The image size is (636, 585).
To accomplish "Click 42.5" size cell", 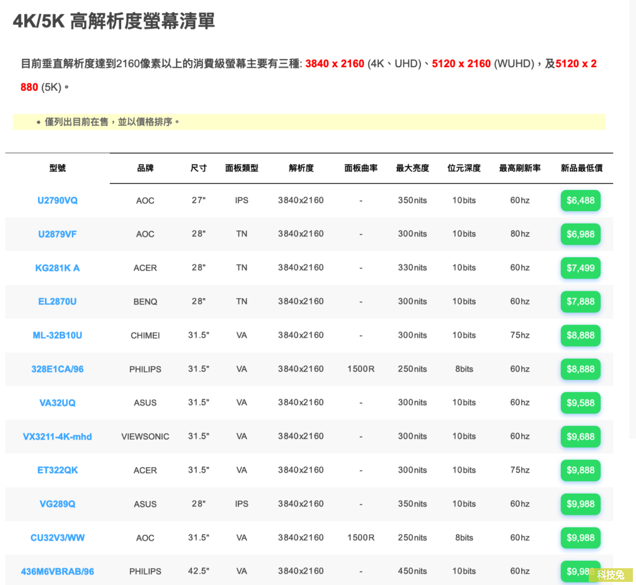I will click(198, 571).
